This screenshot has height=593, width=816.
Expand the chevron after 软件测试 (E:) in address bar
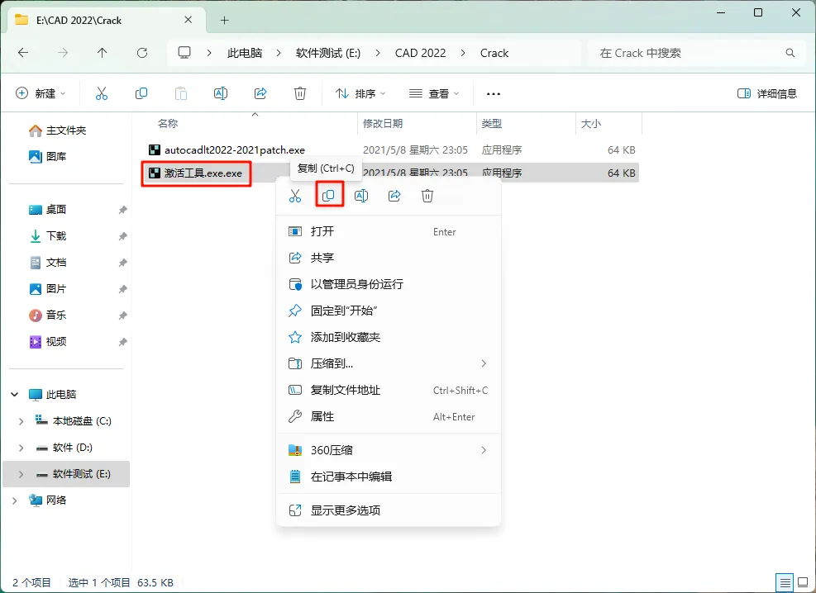pyautogui.click(x=378, y=53)
